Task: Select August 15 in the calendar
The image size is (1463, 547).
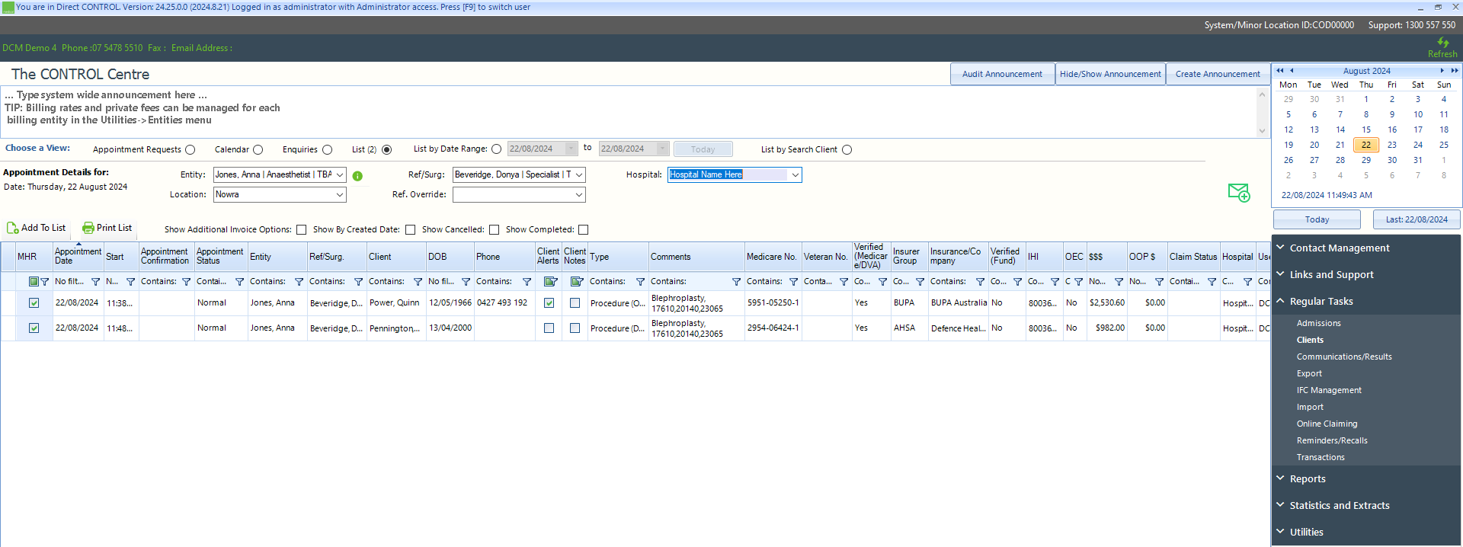Action: (x=1366, y=130)
